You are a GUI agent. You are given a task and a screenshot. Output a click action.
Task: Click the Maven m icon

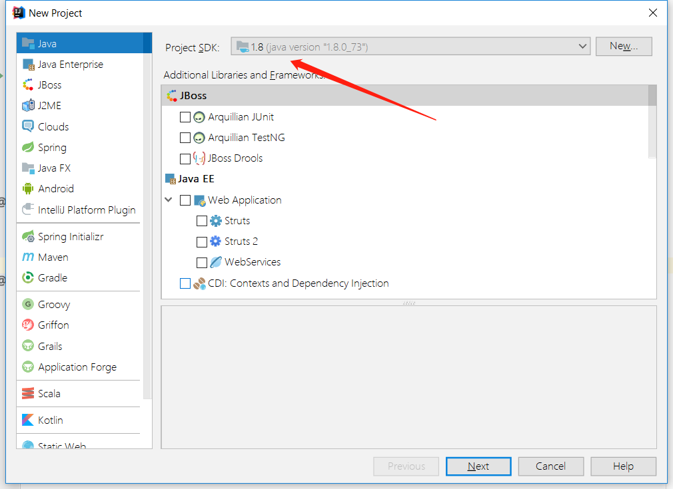pyautogui.click(x=28, y=257)
